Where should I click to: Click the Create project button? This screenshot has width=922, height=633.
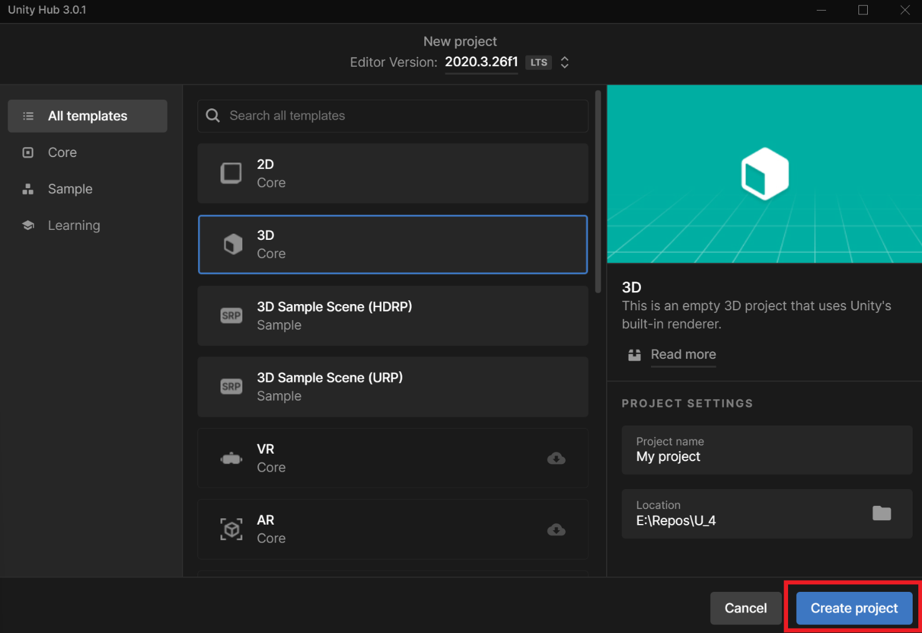tap(854, 608)
